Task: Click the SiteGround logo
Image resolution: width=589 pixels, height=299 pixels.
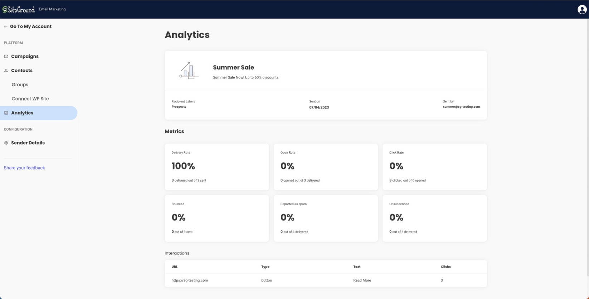Action: [19, 10]
